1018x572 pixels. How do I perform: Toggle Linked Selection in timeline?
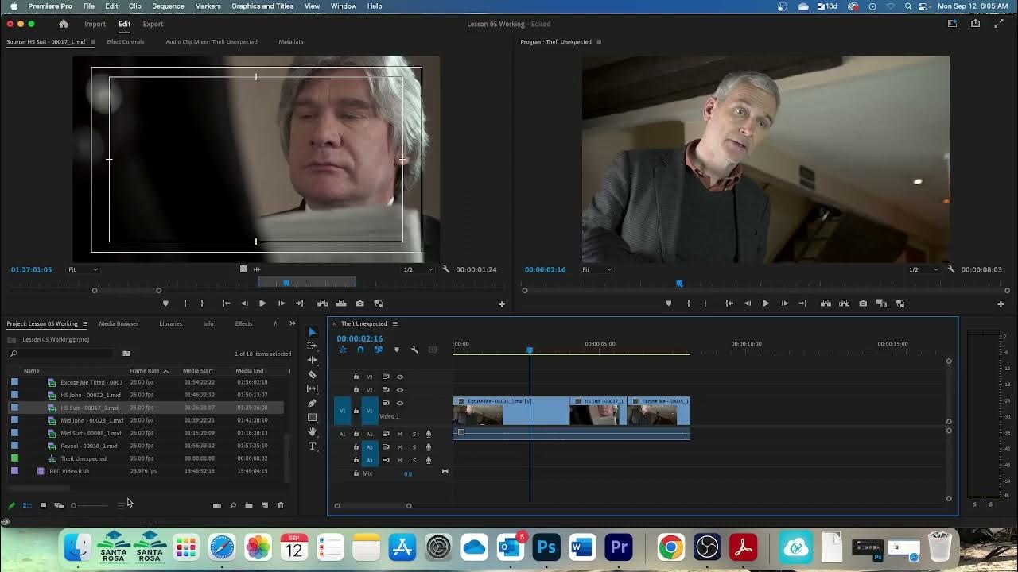pos(378,350)
